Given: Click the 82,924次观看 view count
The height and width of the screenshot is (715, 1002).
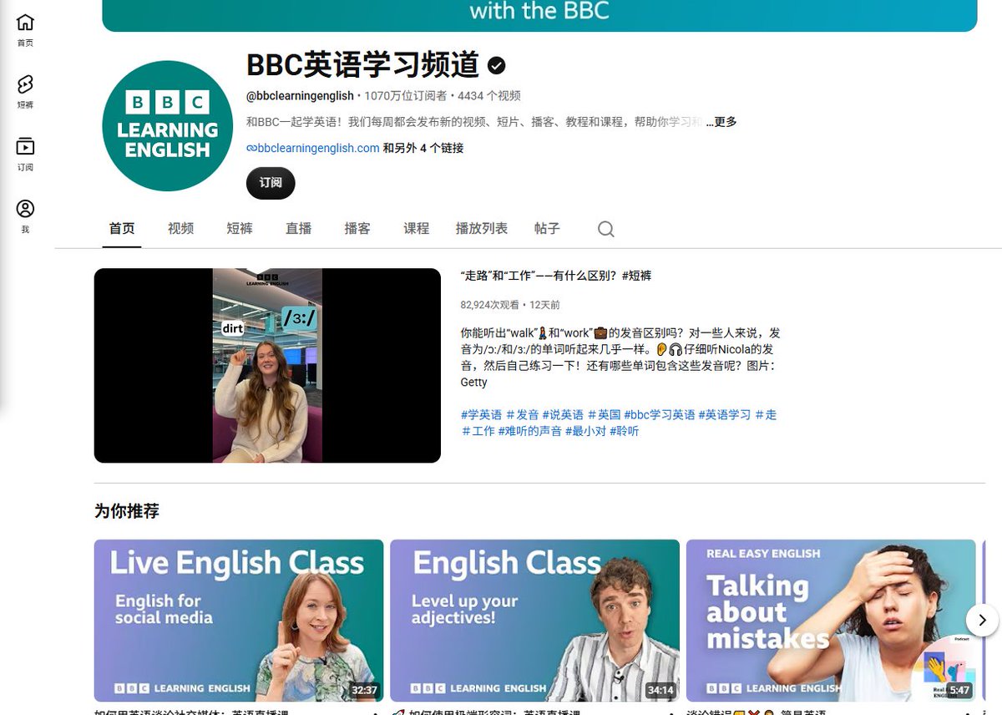Looking at the screenshot, I should [x=489, y=305].
